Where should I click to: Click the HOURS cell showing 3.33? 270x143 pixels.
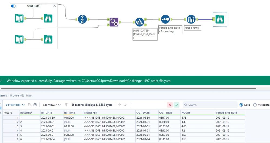(198, 122)
